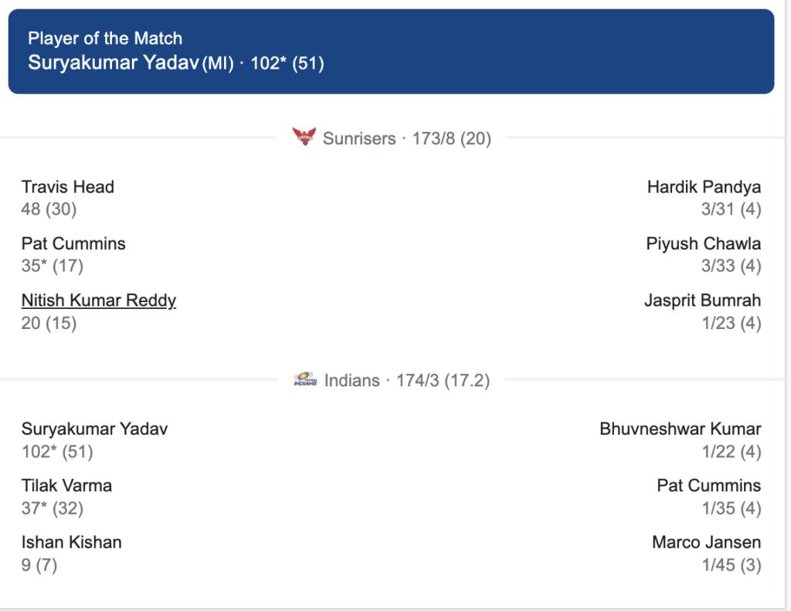Click the Sunrisers Hyderabad team logo

pyautogui.click(x=304, y=137)
